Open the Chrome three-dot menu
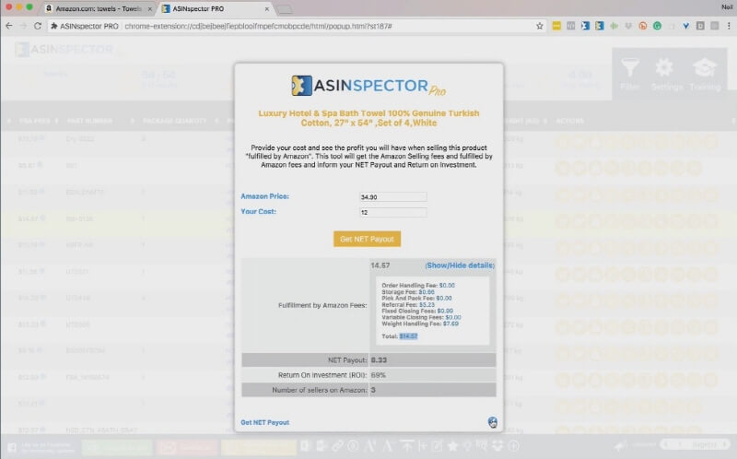737x459 pixels. 729,26
